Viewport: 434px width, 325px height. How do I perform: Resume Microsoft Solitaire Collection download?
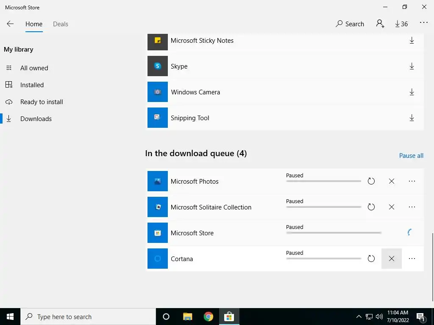coord(371,207)
